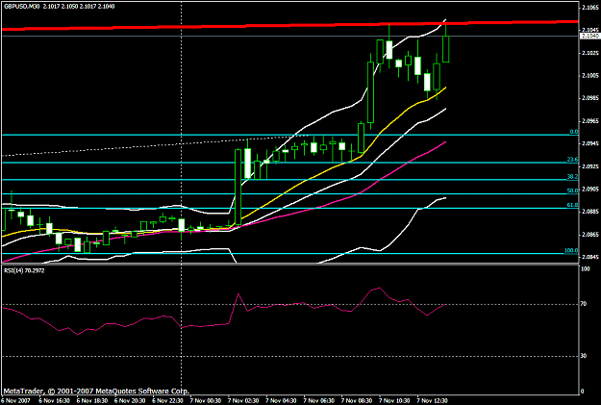This screenshot has width=601, height=405.
Task: Click the 100.0 Fibonacci level label
Action: click(571, 250)
